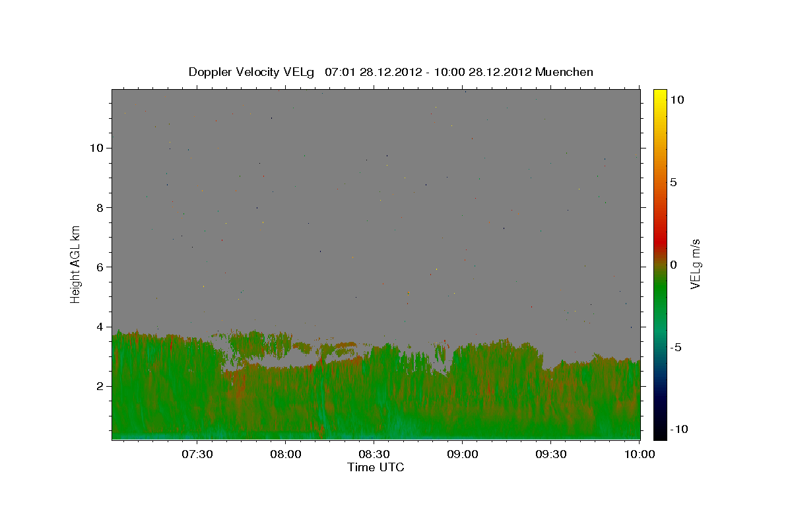Screen dimensions: 792x528
Task: Click the height axis label 2
Action: click(100, 386)
